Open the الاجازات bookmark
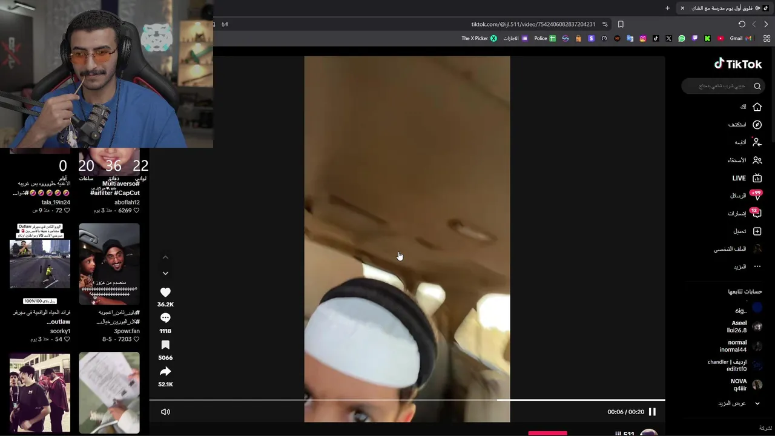 coord(515,38)
